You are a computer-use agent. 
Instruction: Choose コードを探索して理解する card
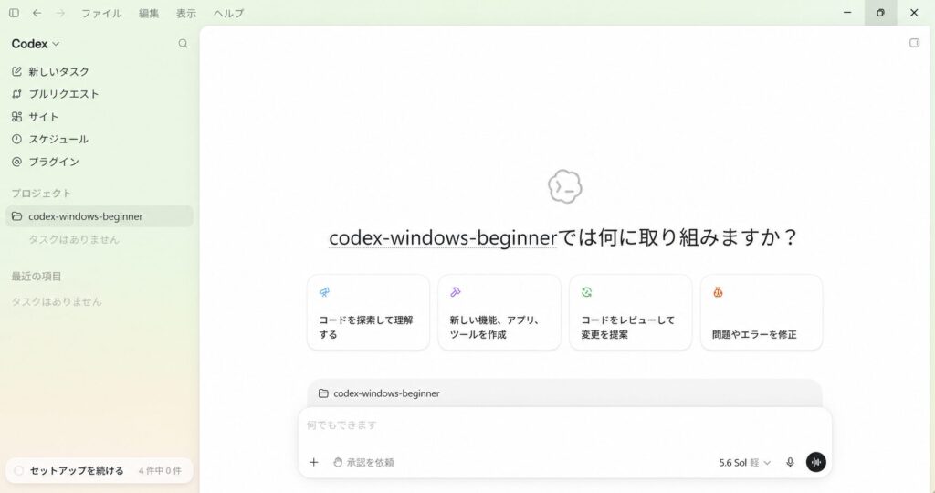tap(369, 312)
